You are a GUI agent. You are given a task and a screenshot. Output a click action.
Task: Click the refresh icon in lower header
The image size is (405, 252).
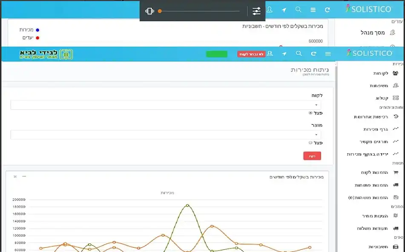[x=313, y=54]
